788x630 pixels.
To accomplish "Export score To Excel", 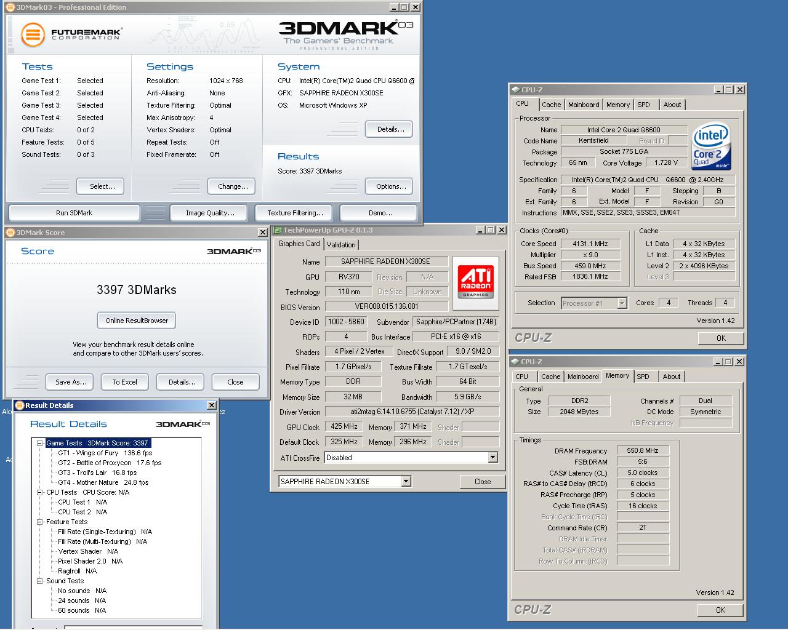I will tap(124, 382).
